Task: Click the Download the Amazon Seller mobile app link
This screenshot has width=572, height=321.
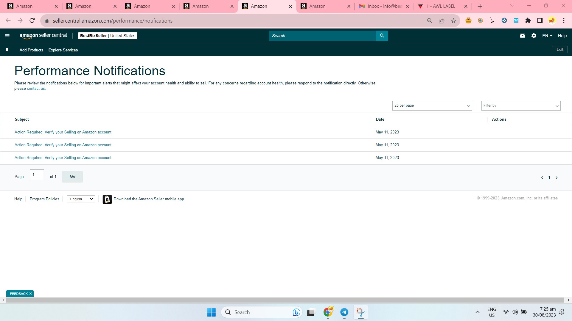Action: pyautogui.click(x=149, y=199)
